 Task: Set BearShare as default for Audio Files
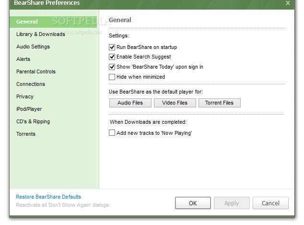pyautogui.click(x=130, y=103)
